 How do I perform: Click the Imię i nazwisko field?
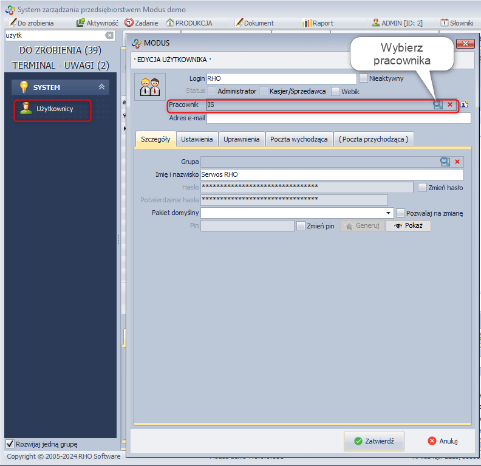coord(332,174)
